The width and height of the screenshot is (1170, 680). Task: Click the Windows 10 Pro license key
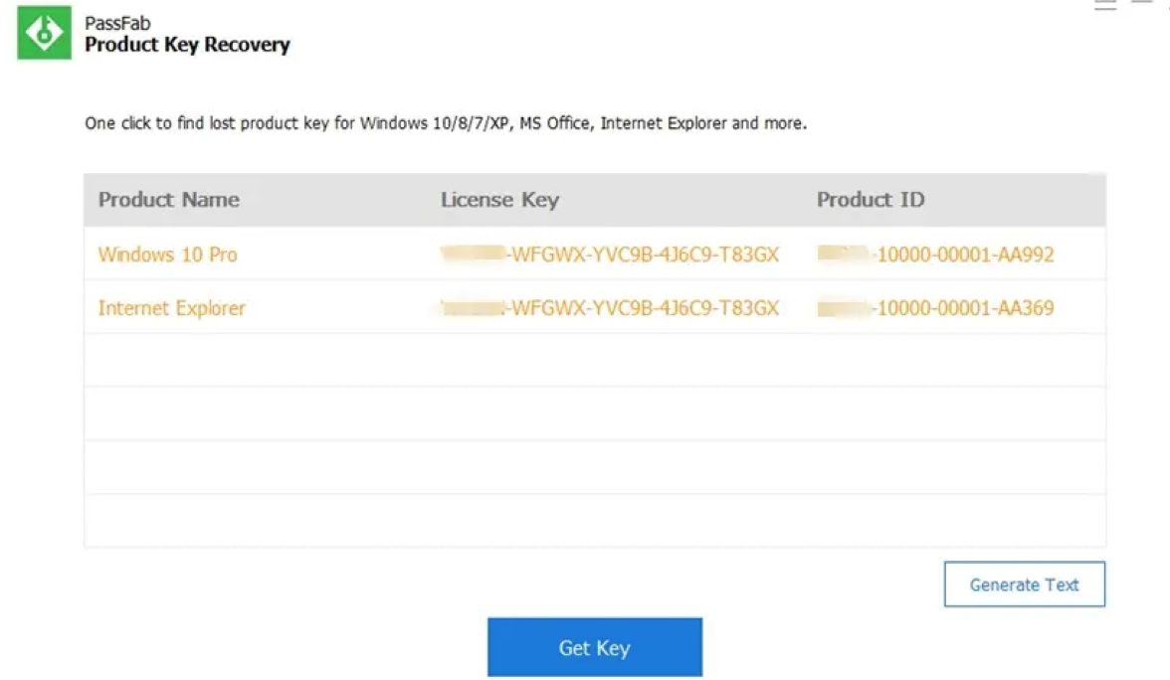pos(610,255)
